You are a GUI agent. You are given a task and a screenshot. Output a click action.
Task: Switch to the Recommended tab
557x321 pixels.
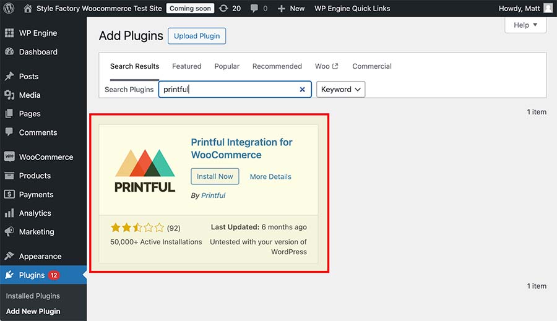point(277,66)
